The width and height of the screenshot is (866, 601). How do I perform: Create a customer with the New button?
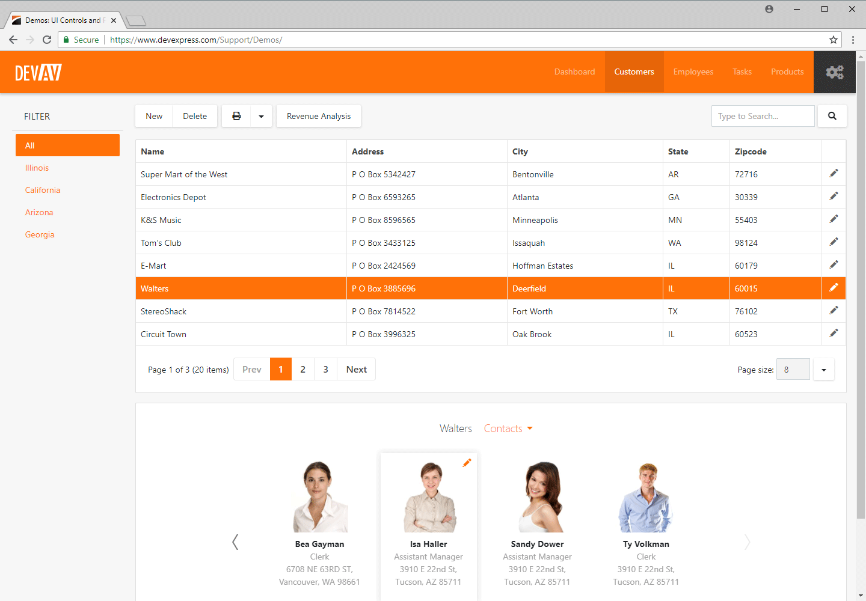pos(153,116)
